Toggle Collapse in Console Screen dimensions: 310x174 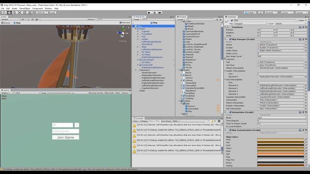tap(144, 121)
